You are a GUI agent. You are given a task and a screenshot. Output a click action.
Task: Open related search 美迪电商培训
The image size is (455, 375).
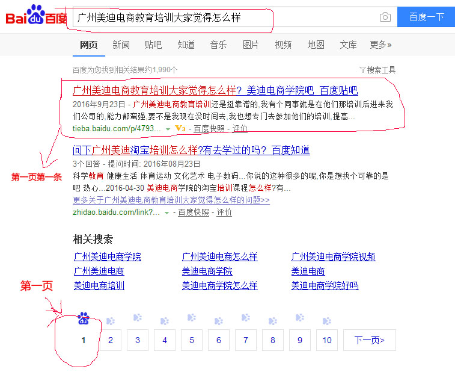99,286
